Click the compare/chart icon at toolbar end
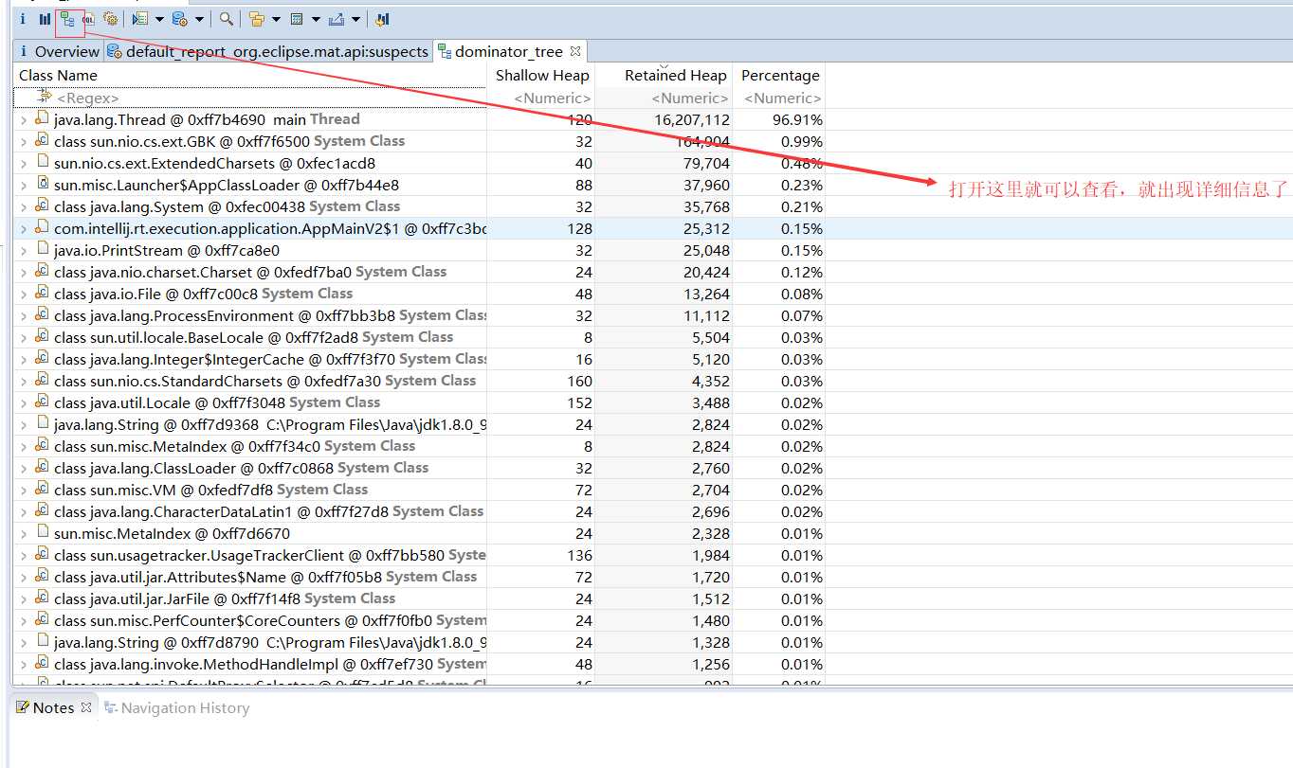This screenshot has width=1293, height=768. pos(382,19)
